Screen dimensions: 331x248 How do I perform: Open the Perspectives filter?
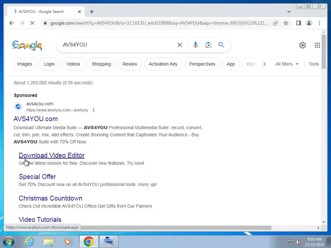pos(202,64)
